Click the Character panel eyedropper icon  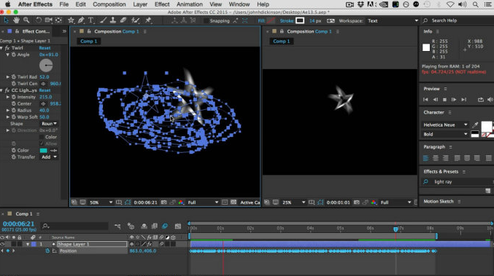tap(475, 125)
